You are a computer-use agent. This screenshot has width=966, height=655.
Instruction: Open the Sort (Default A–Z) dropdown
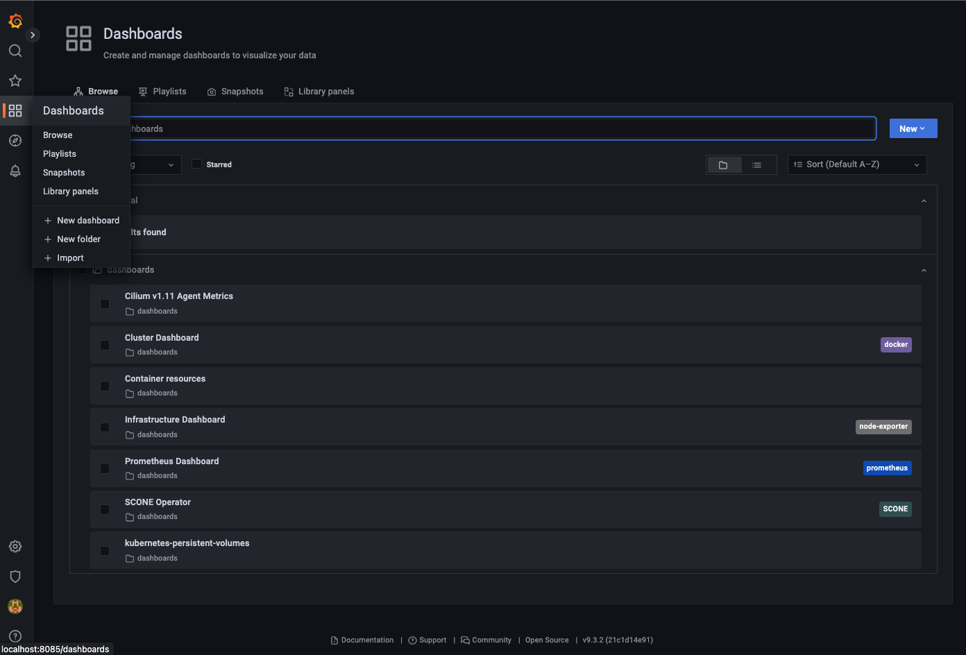click(x=856, y=164)
